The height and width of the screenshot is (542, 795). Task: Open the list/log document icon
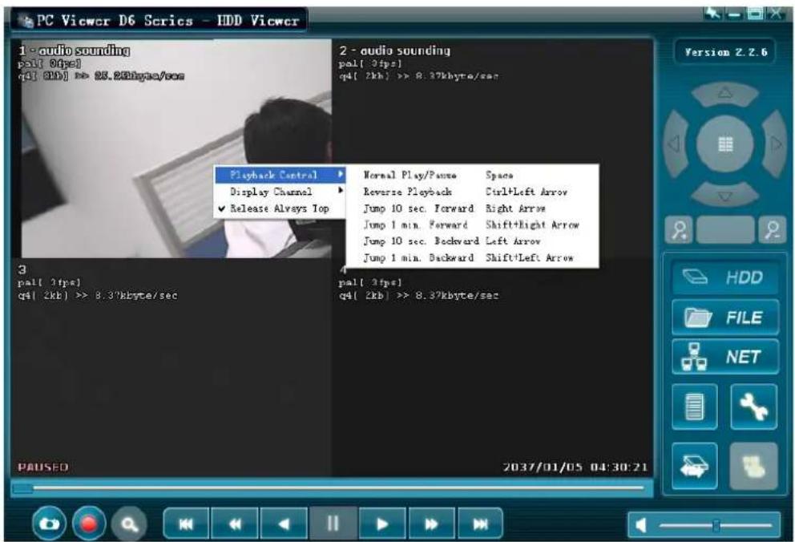(695, 406)
